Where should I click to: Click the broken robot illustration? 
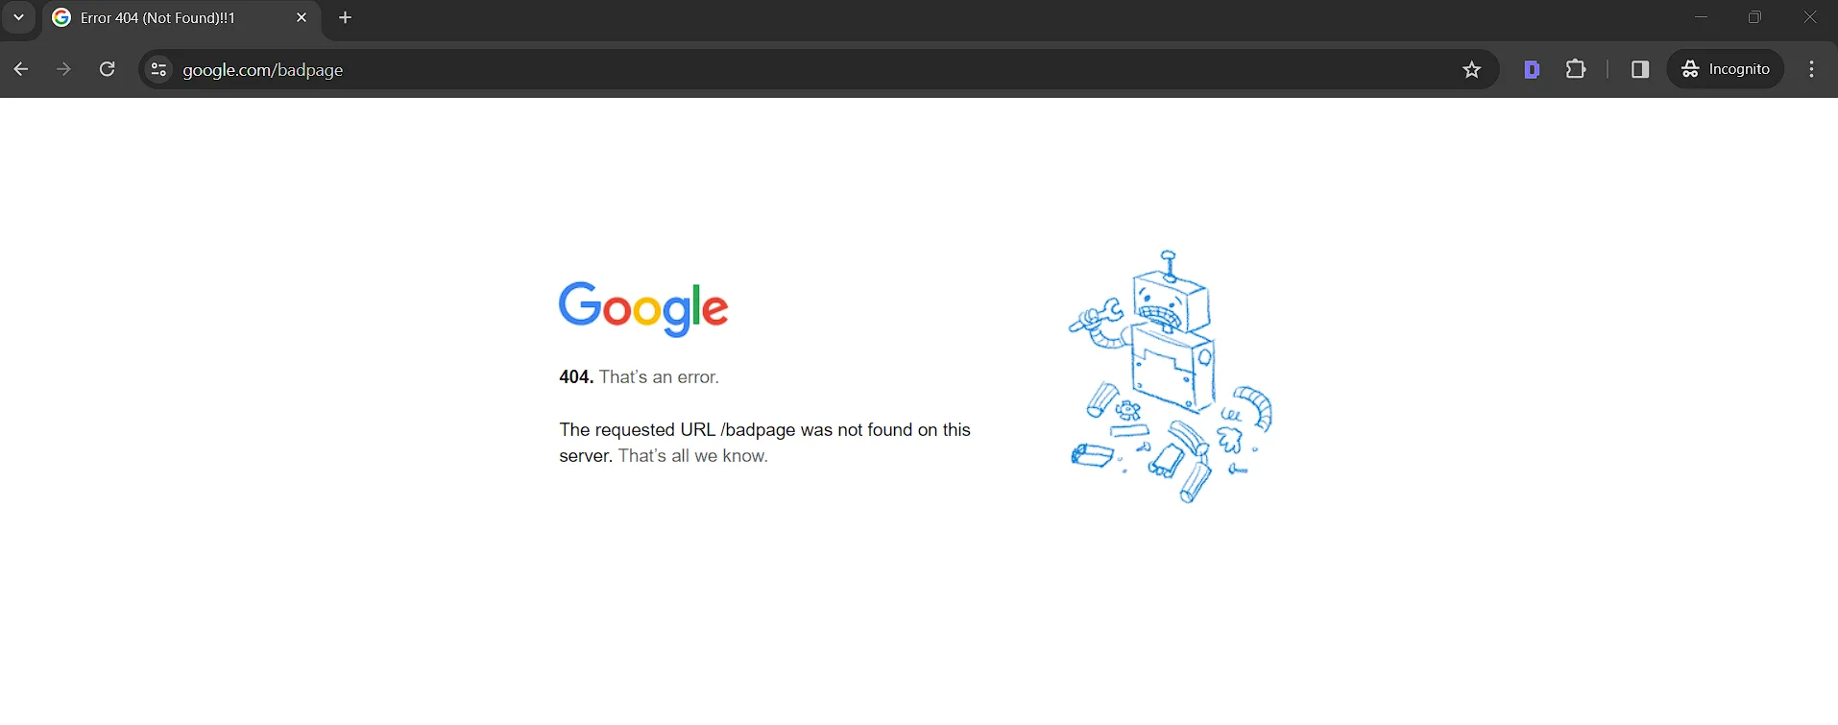click(1171, 376)
